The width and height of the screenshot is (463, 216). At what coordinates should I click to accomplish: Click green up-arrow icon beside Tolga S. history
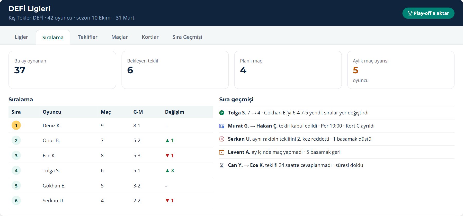[x=222, y=113]
